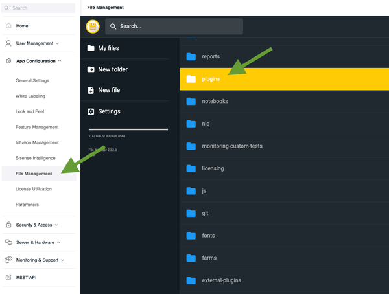The image size is (389, 294).
Task: Click the search magnifier icon in File Browser
Action: [113, 27]
